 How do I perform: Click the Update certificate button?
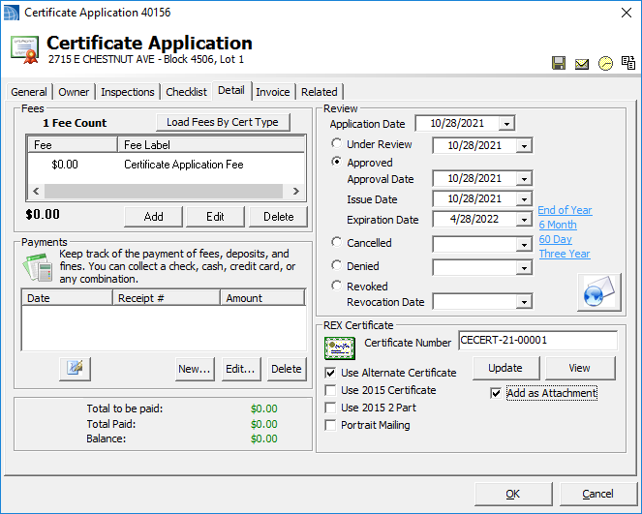click(x=505, y=368)
